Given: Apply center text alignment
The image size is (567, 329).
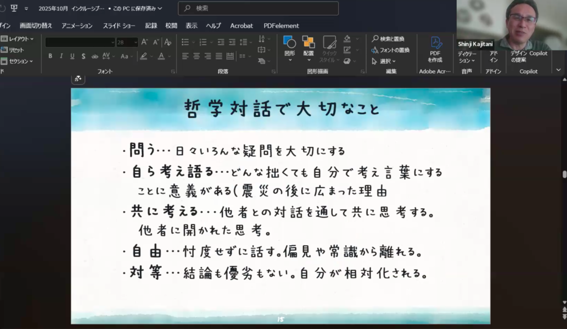Looking at the screenshot, I should point(196,56).
